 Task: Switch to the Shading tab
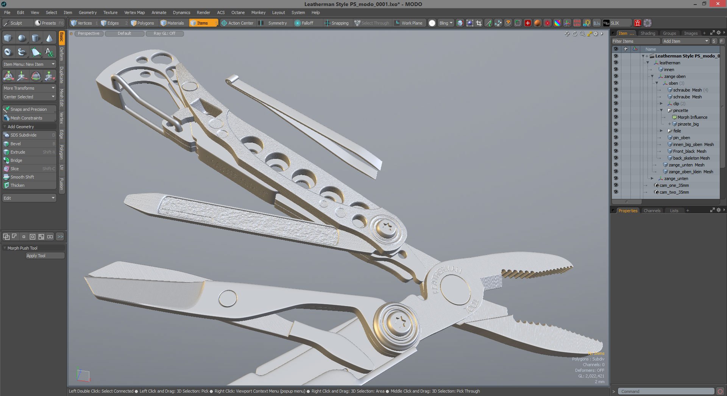point(647,33)
